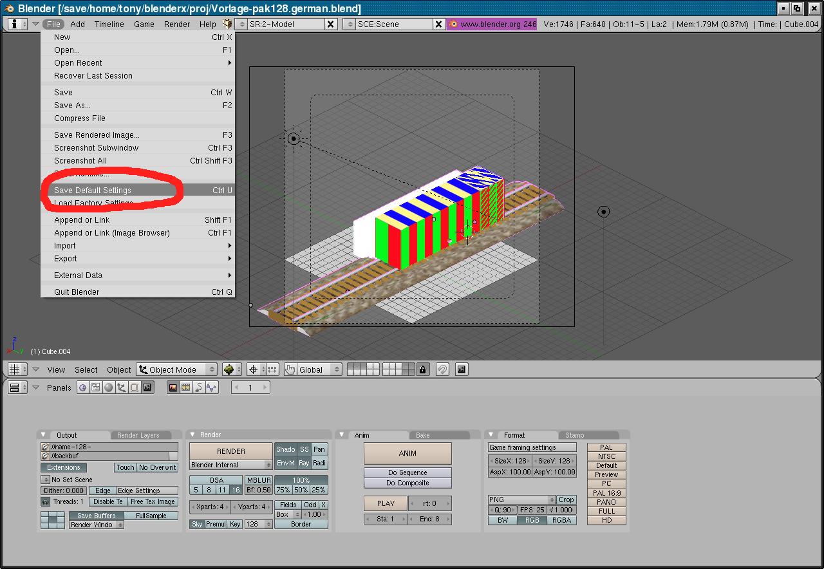Toggle the Do Composite button
824x569 pixels.
(x=407, y=483)
